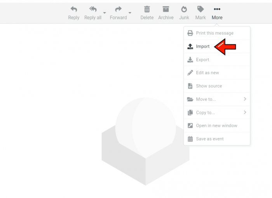
Task: Click the calendar icon for Save as event
Action: point(190,139)
